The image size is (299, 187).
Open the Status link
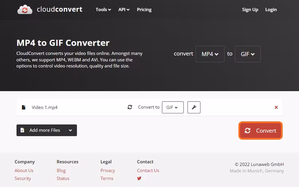[x=63, y=178]
